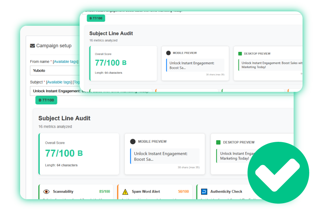317x212 pixels.
Task: Click Desktop Preview green square in enlarged overlay
Action: 240,54
